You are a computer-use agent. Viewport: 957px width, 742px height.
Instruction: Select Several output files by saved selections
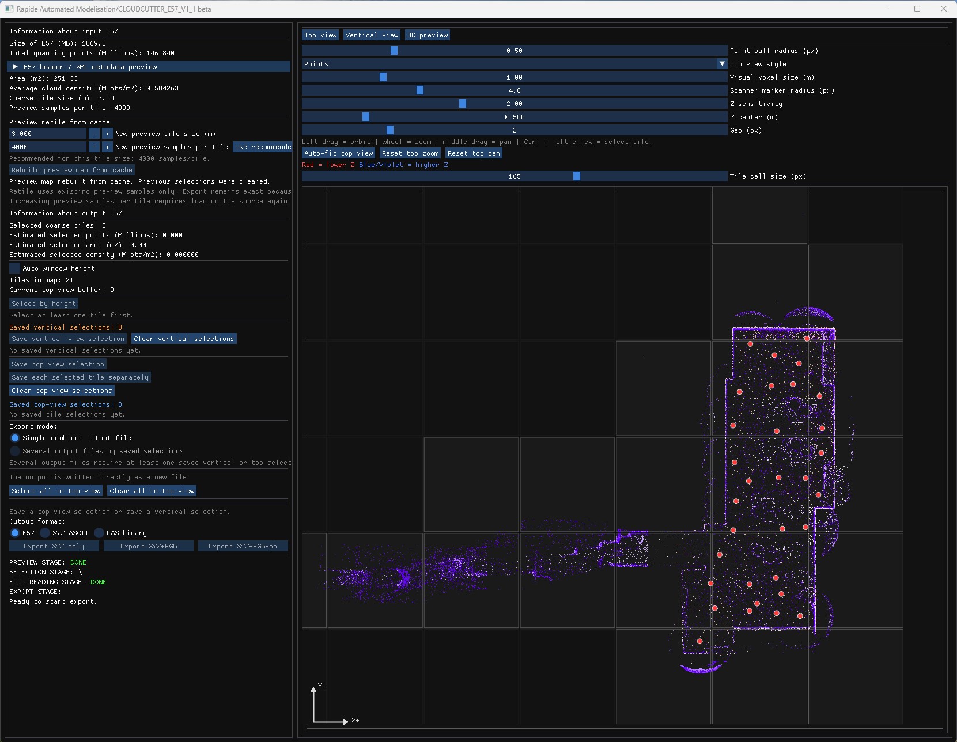15,451
